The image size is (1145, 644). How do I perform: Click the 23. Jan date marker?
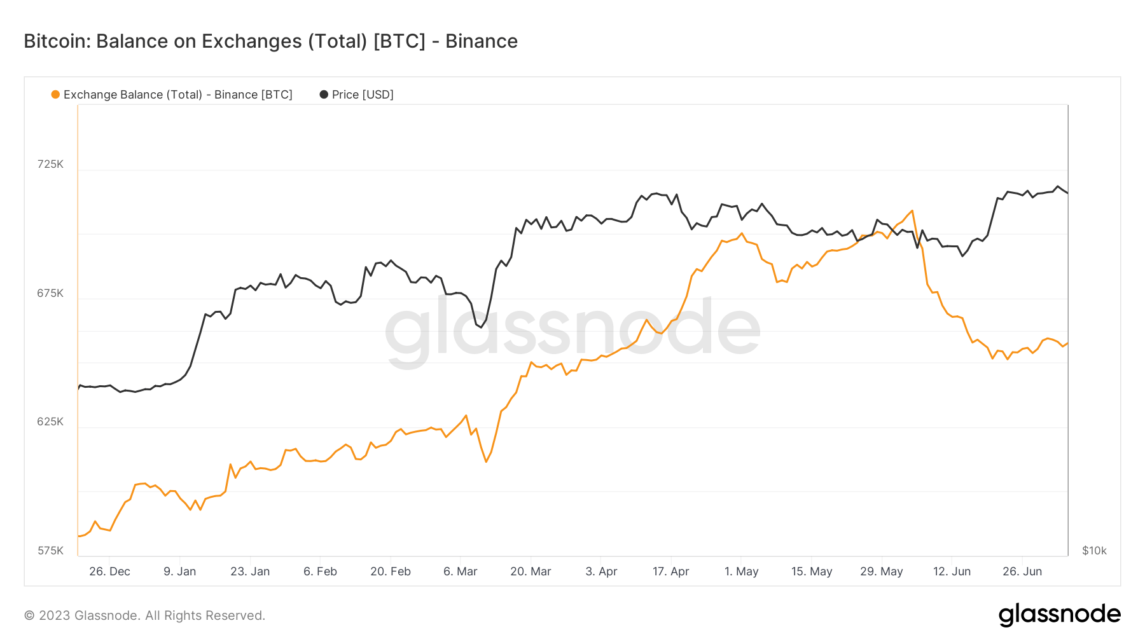click(250, 572)
